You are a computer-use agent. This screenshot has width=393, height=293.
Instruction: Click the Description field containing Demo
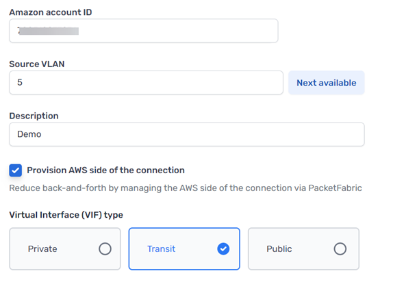tap(187, 134)
